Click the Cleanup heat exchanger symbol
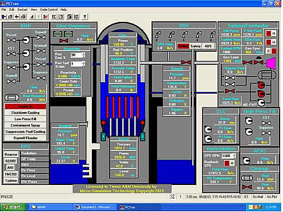This screenshot has width=283, height=212. pyautogui.click(x=247, y=178)
